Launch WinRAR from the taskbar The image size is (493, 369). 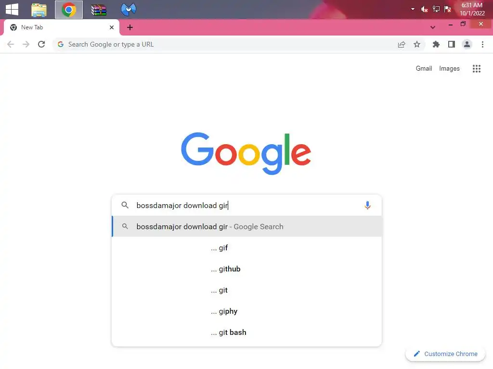click(x=99, y=10)
